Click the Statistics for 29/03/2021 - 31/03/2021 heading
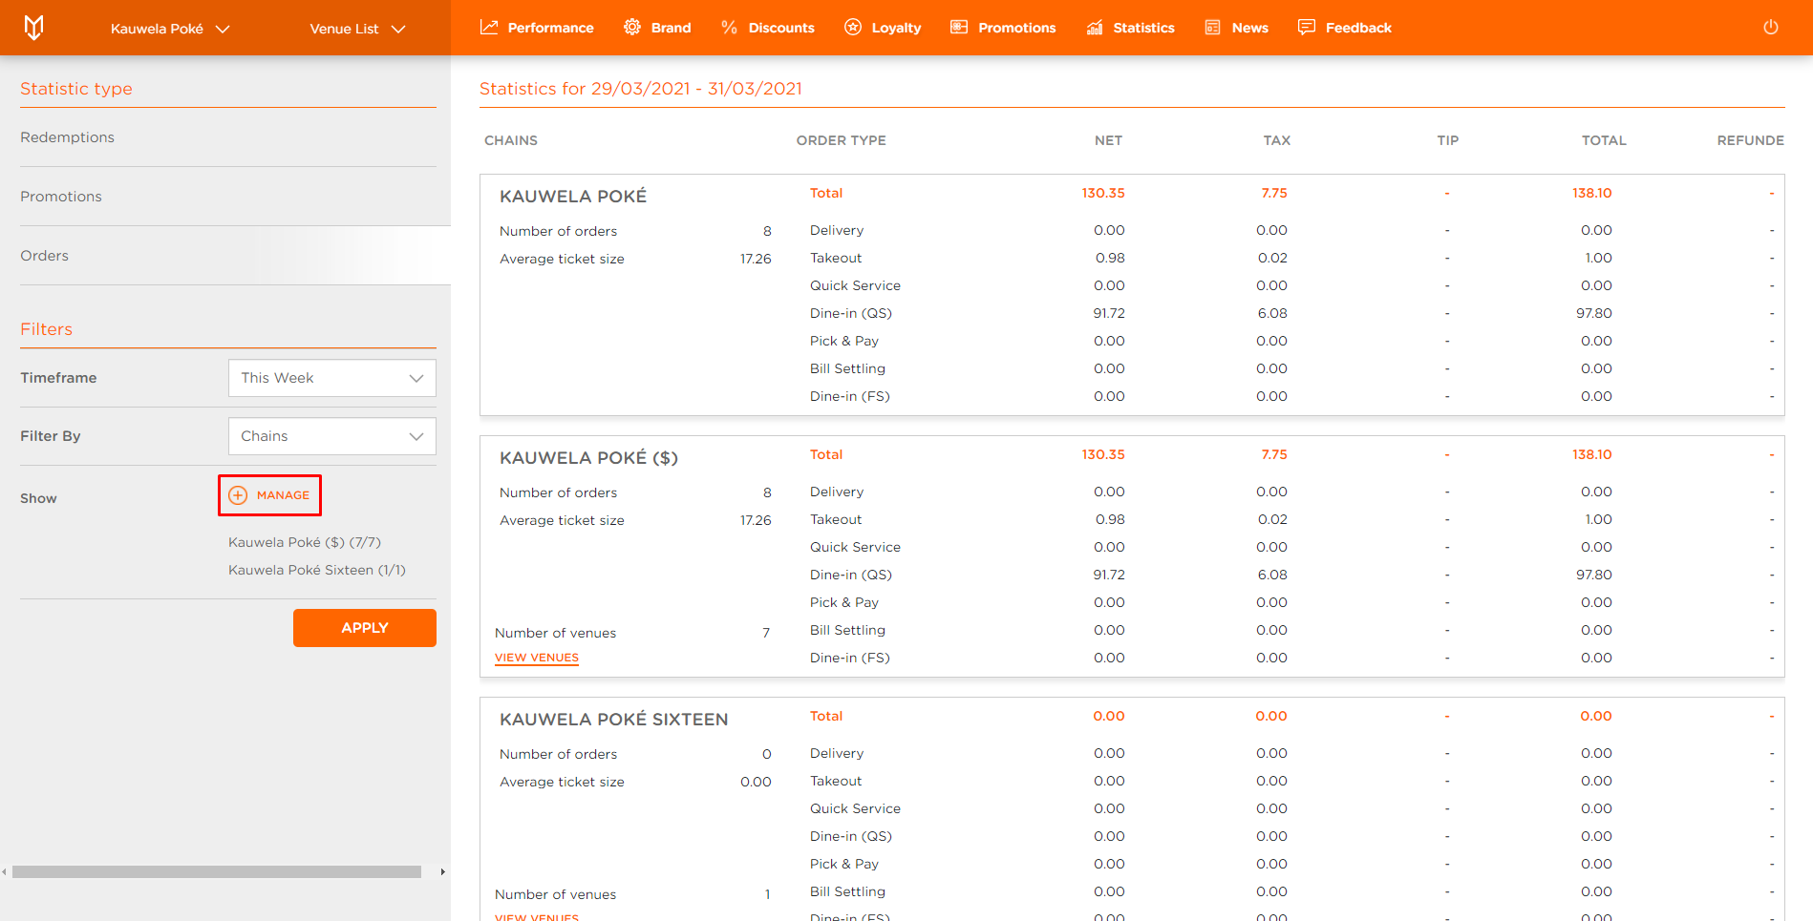The image size is (1813, 921). 641,89
